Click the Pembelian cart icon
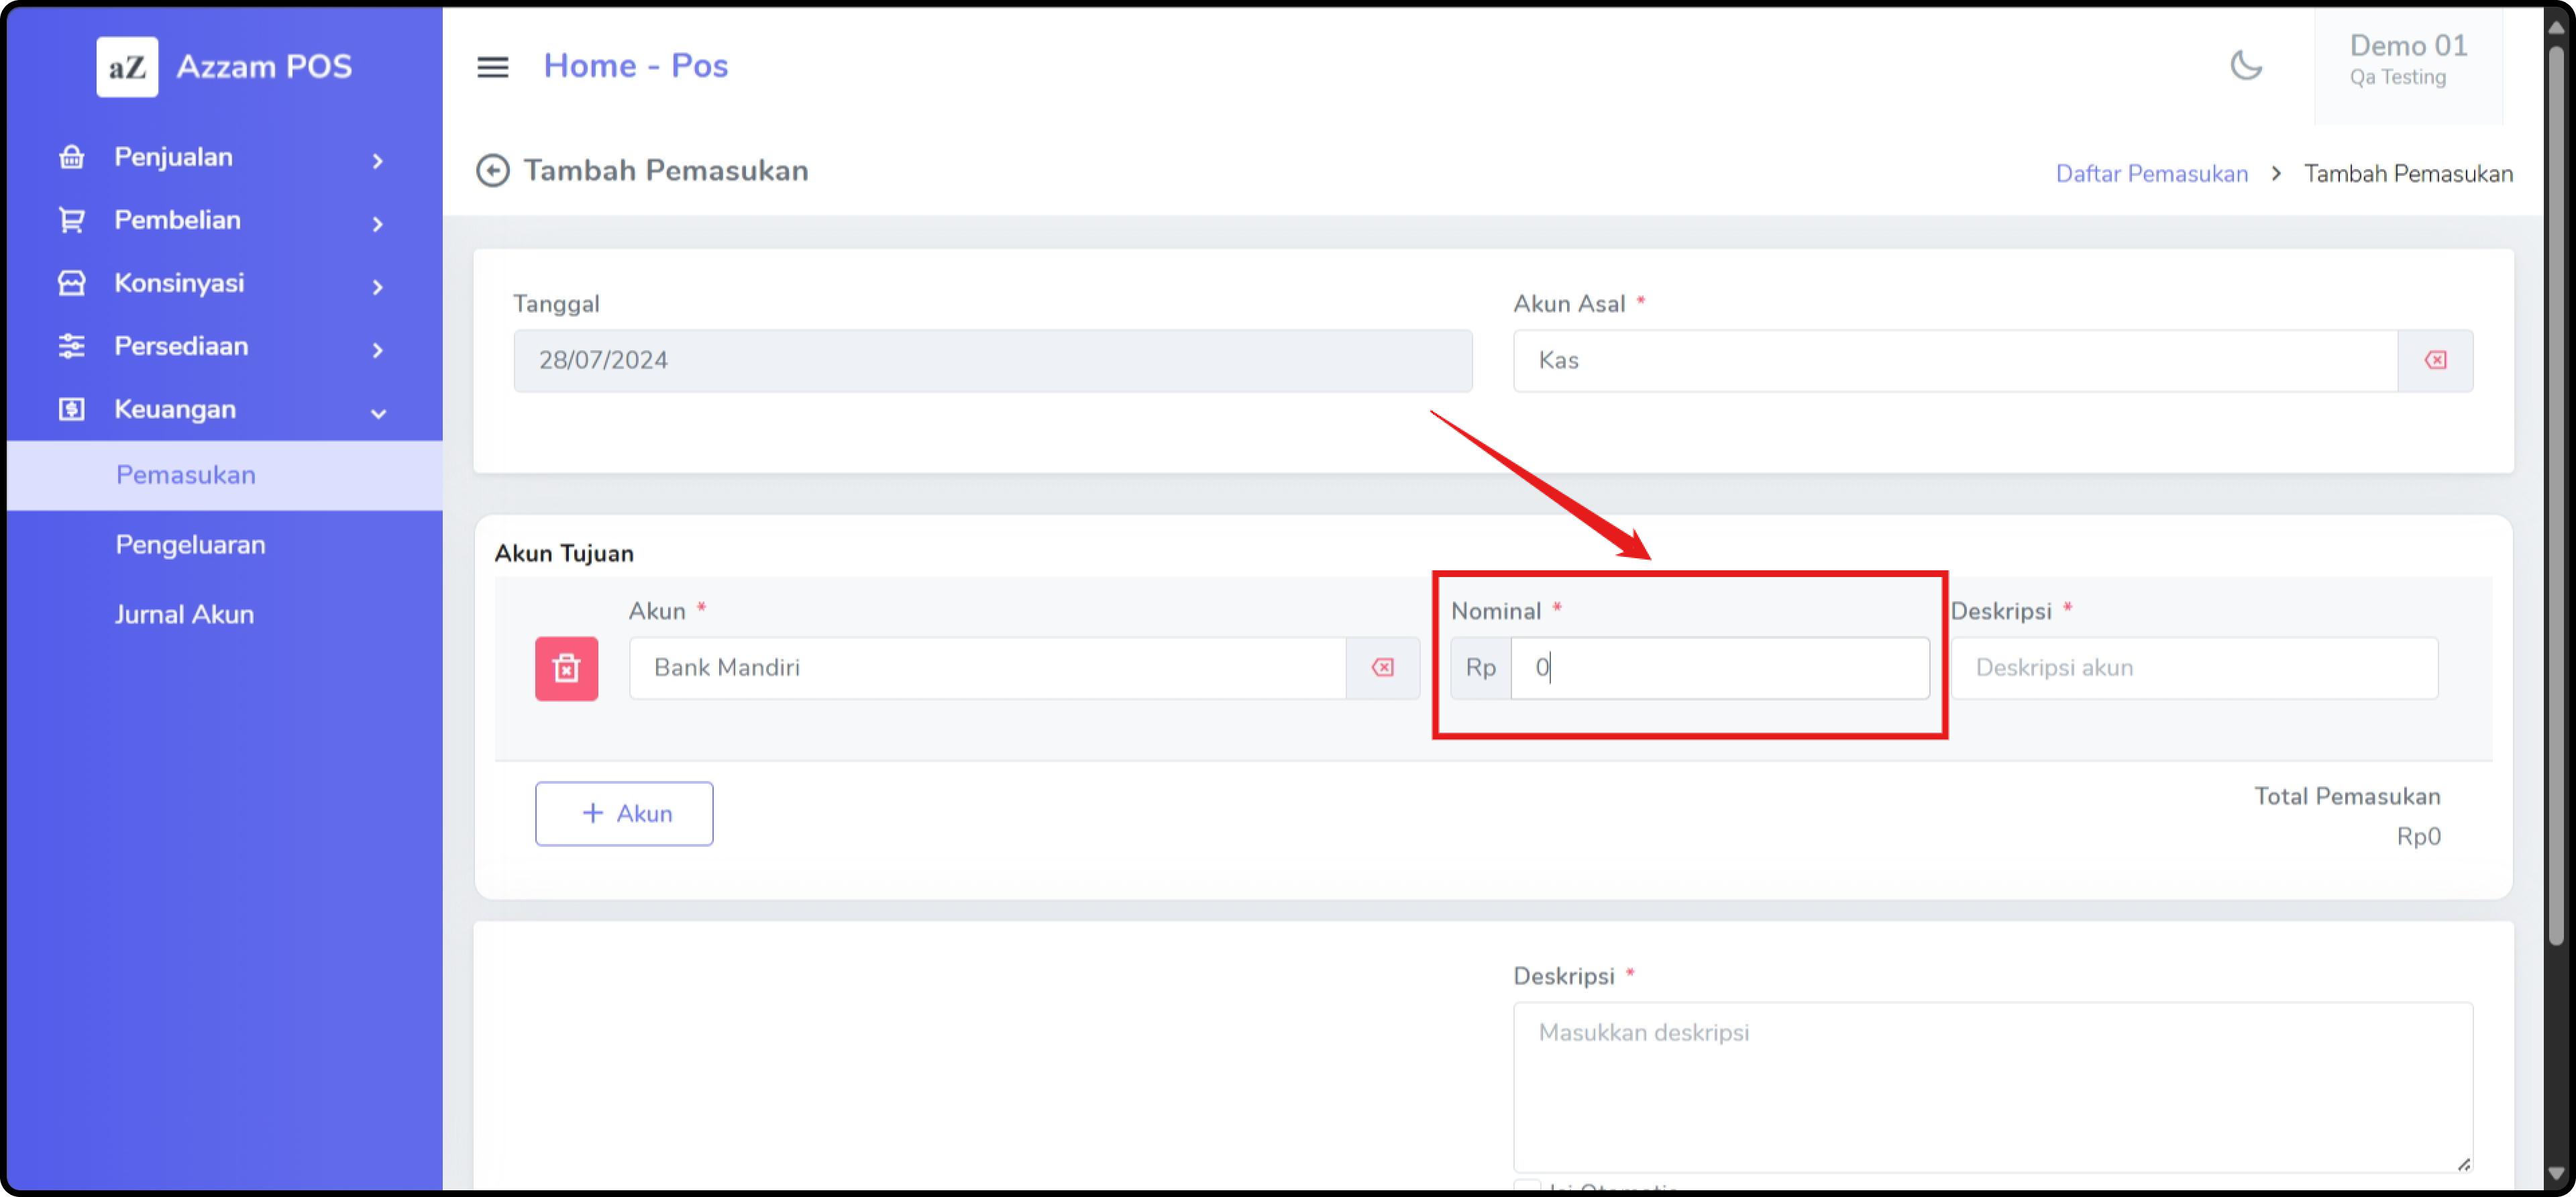Viewport: 2576px width, 1197px height. tap(72, 220)
